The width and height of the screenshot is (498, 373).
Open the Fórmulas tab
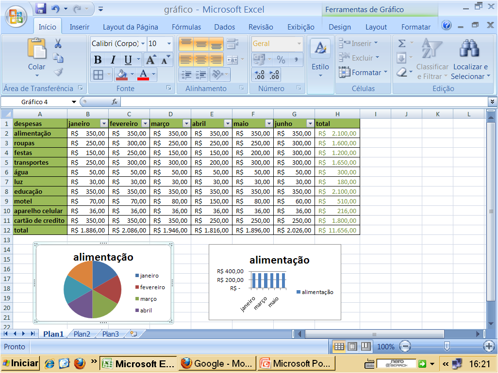[x=186, y=27]
